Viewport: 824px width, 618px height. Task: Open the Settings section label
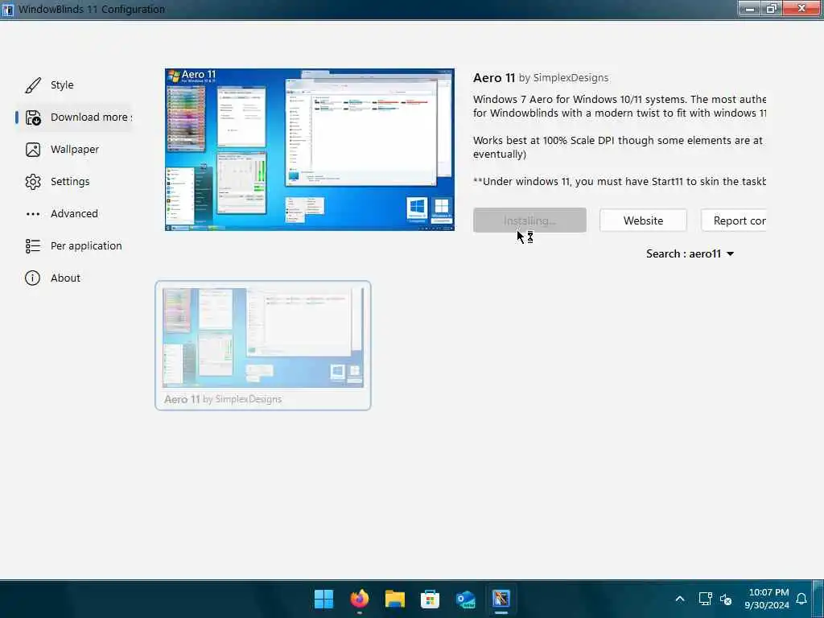[x=70, y=182]
